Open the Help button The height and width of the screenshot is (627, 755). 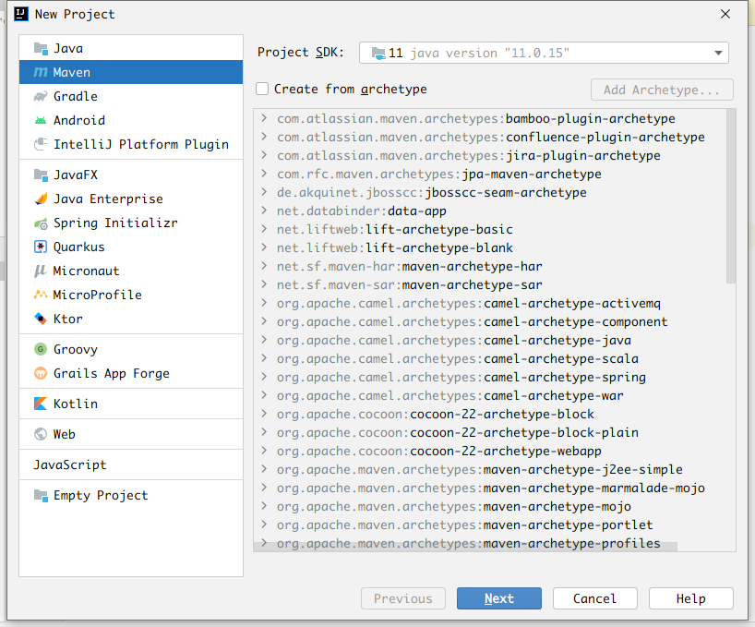point(690,598)
